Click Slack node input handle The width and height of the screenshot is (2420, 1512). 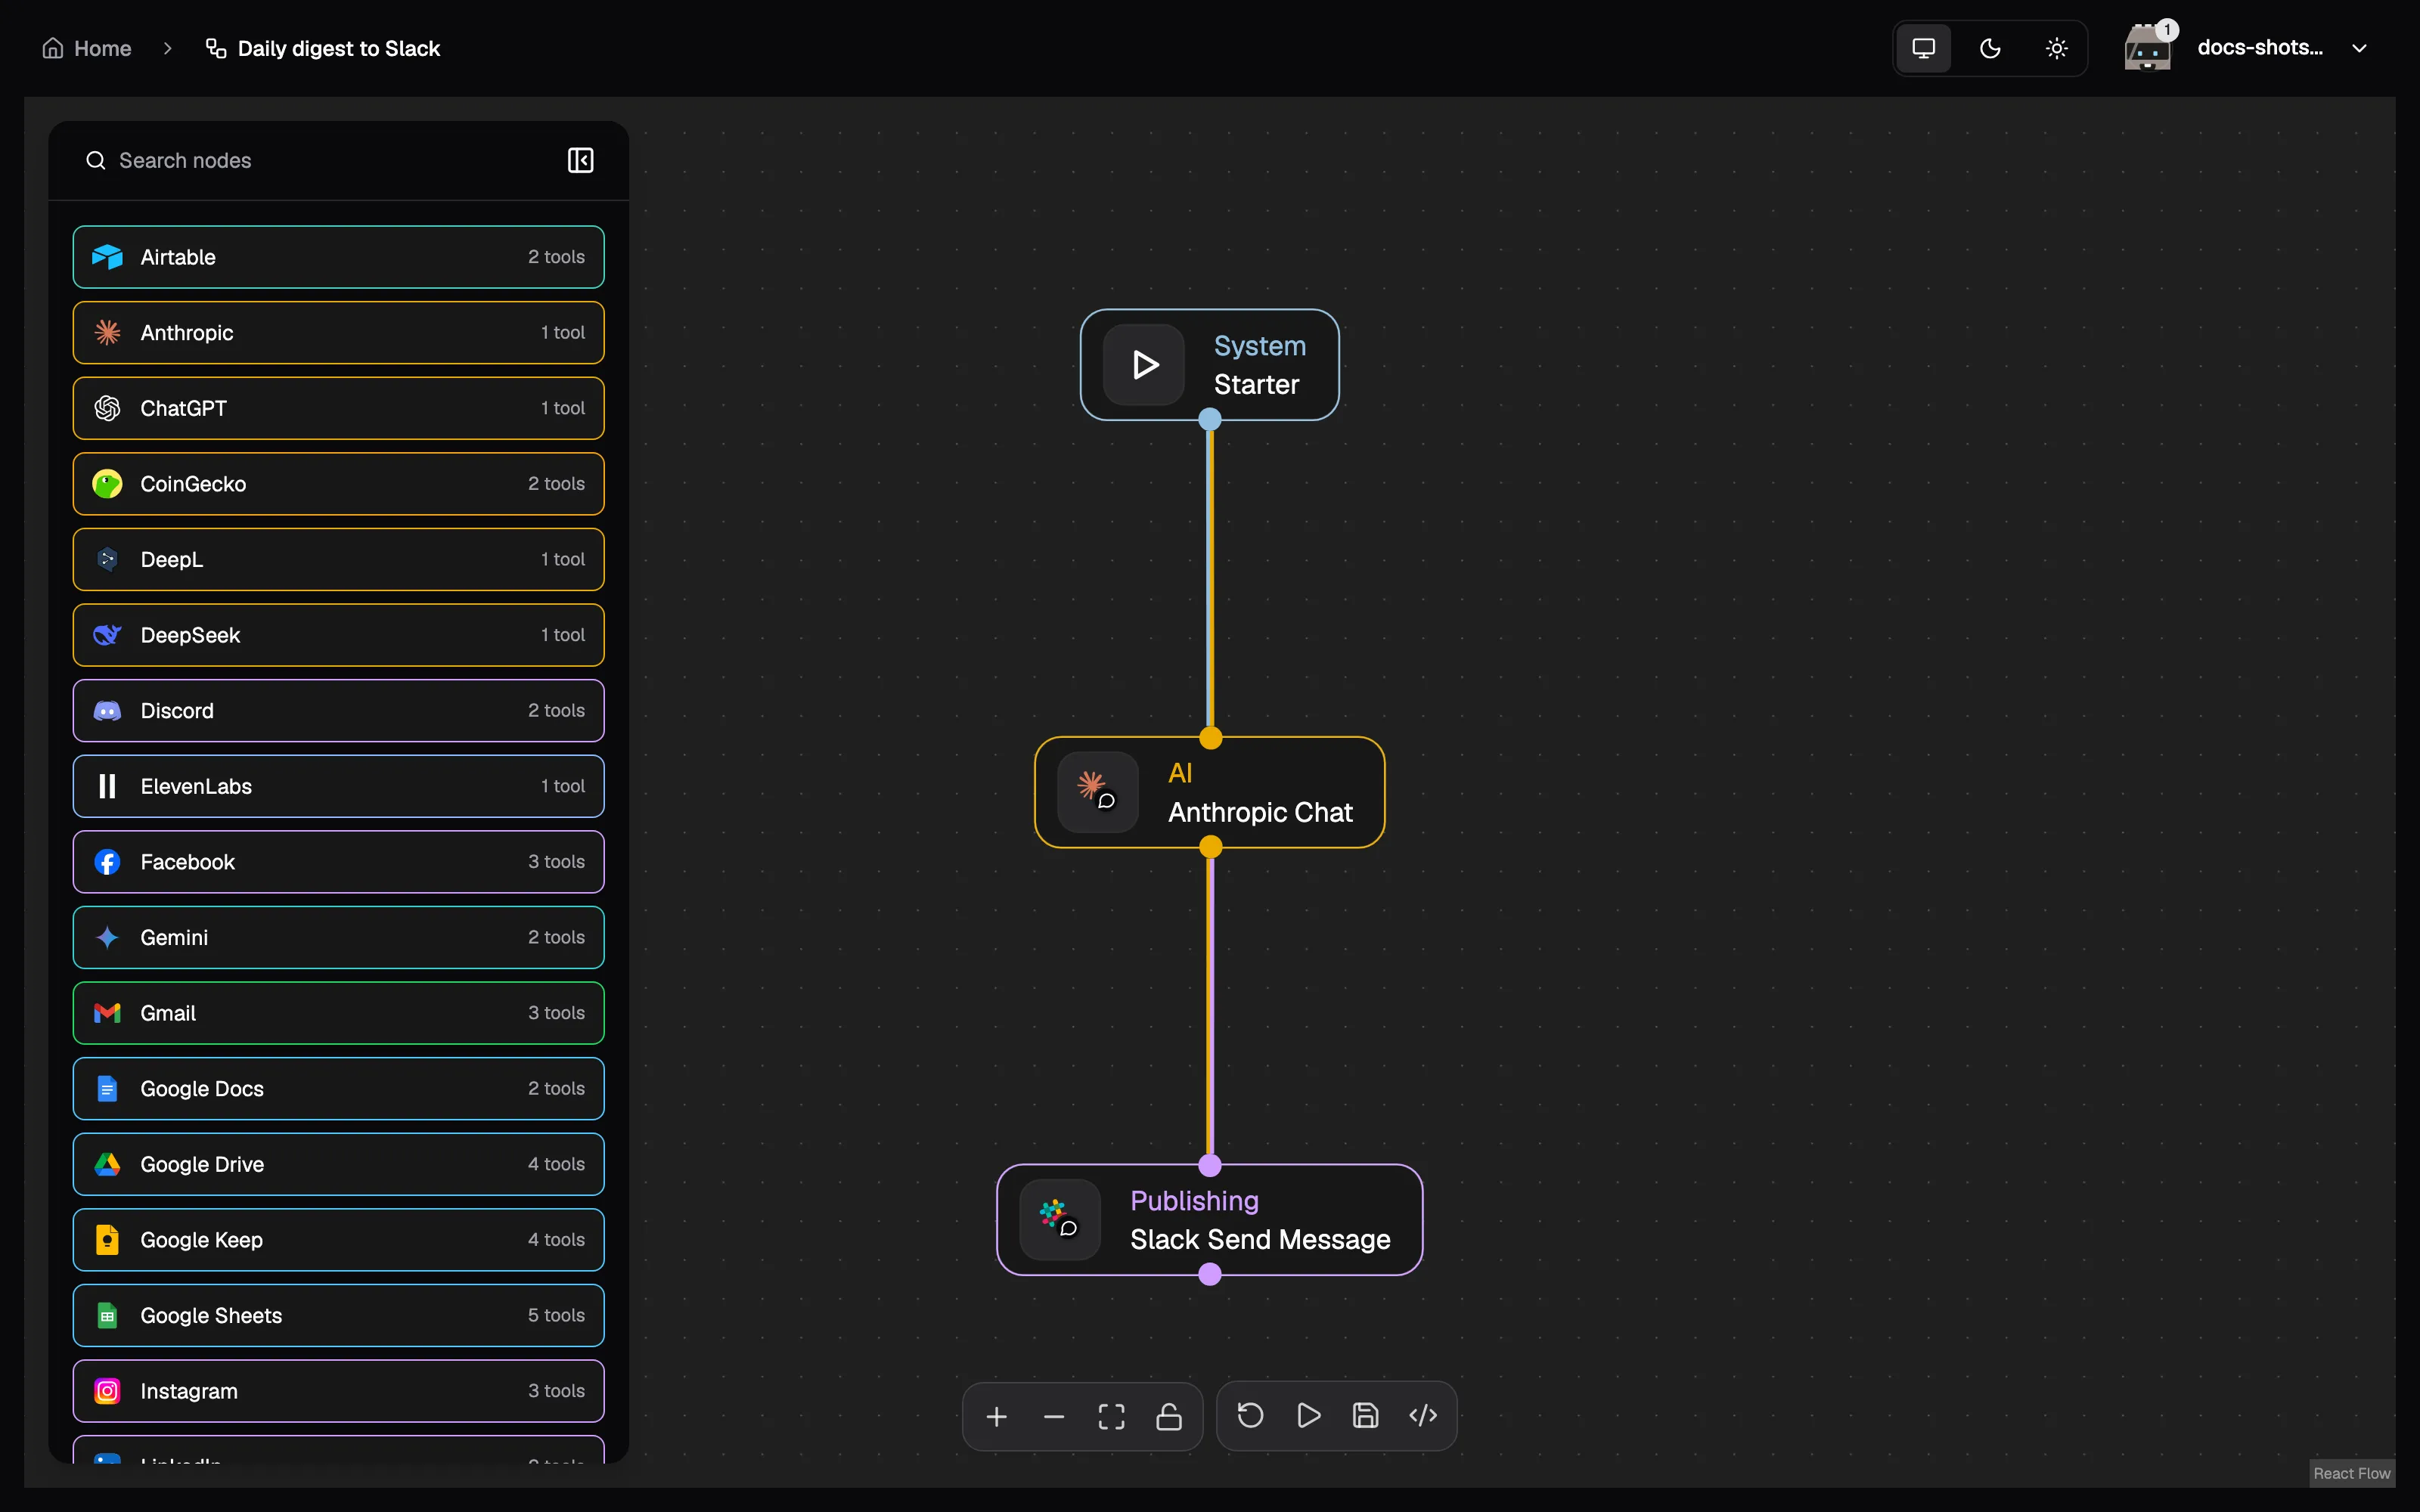(x=1210, y=1165)
